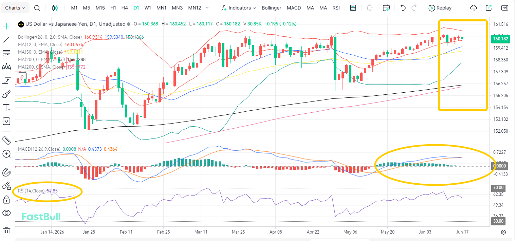Select the MA(50, 0, EMA, Close) legend

tap(40, 52)
